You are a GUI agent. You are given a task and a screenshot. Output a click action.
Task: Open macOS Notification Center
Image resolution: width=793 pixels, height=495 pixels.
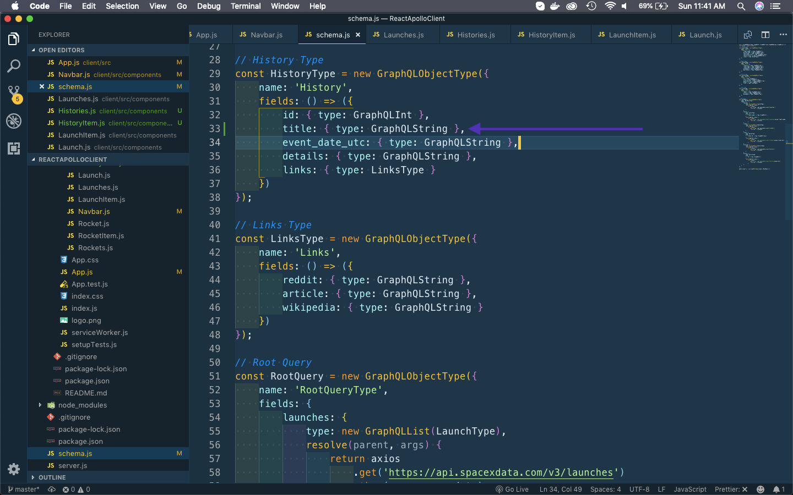coord(776,6)
